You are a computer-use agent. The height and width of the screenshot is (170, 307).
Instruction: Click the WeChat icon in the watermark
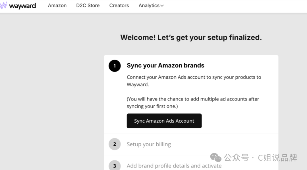(x=216, y=157)
